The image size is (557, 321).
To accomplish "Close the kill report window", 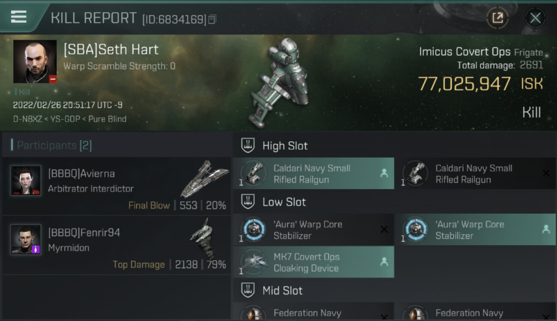I will 535,18.
